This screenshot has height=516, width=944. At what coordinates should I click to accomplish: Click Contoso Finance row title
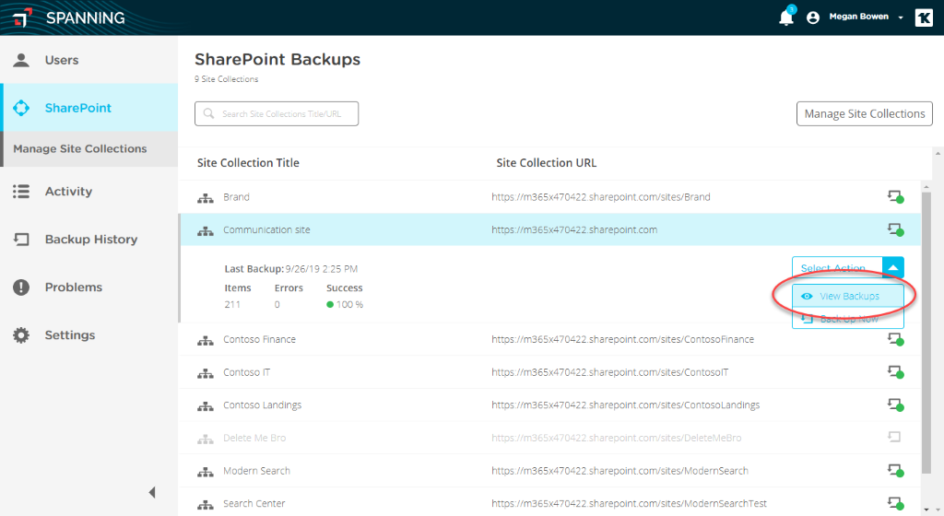coord(259,339)
